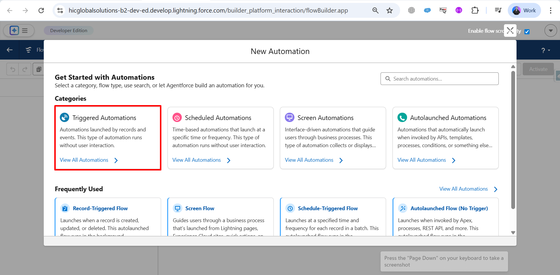Open the help question mark dropdown
Screen dimensions: 560x275
coord(545,50)
